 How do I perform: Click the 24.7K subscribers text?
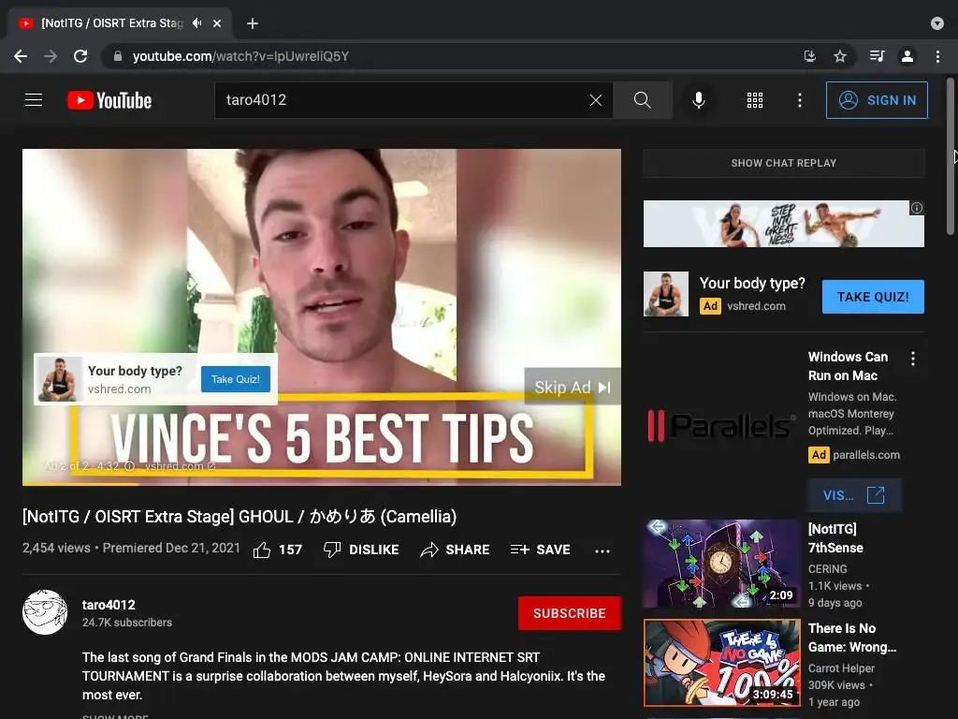click(127, 623)
